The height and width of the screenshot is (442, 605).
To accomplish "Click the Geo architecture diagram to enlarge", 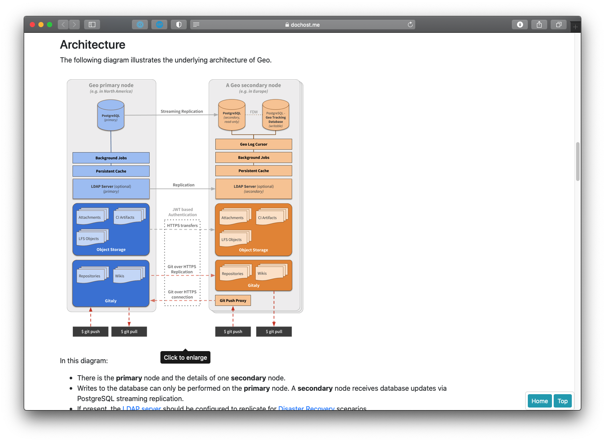I will tap(185, 208).
